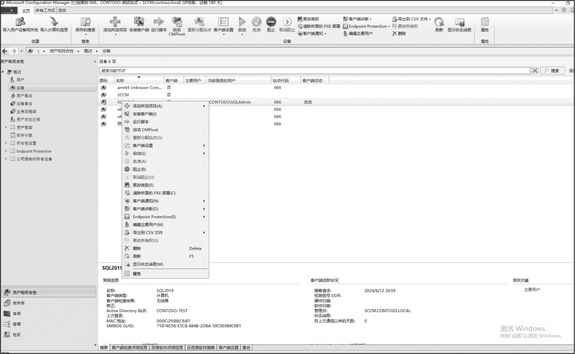
Task: Choose 编辑主要用户(M) in context menu
Action: [x=165, y=224]
